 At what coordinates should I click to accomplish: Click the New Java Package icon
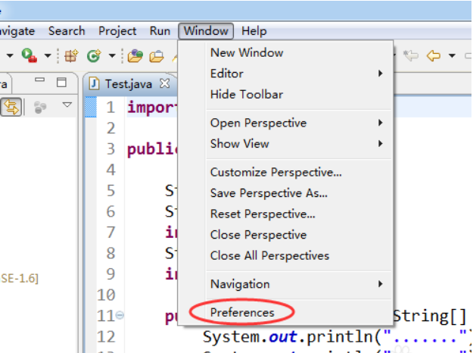pyautogui.click(x=72, y=55)
